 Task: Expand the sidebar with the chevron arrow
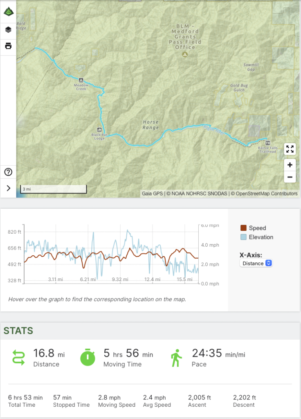(x=8, y=188)
